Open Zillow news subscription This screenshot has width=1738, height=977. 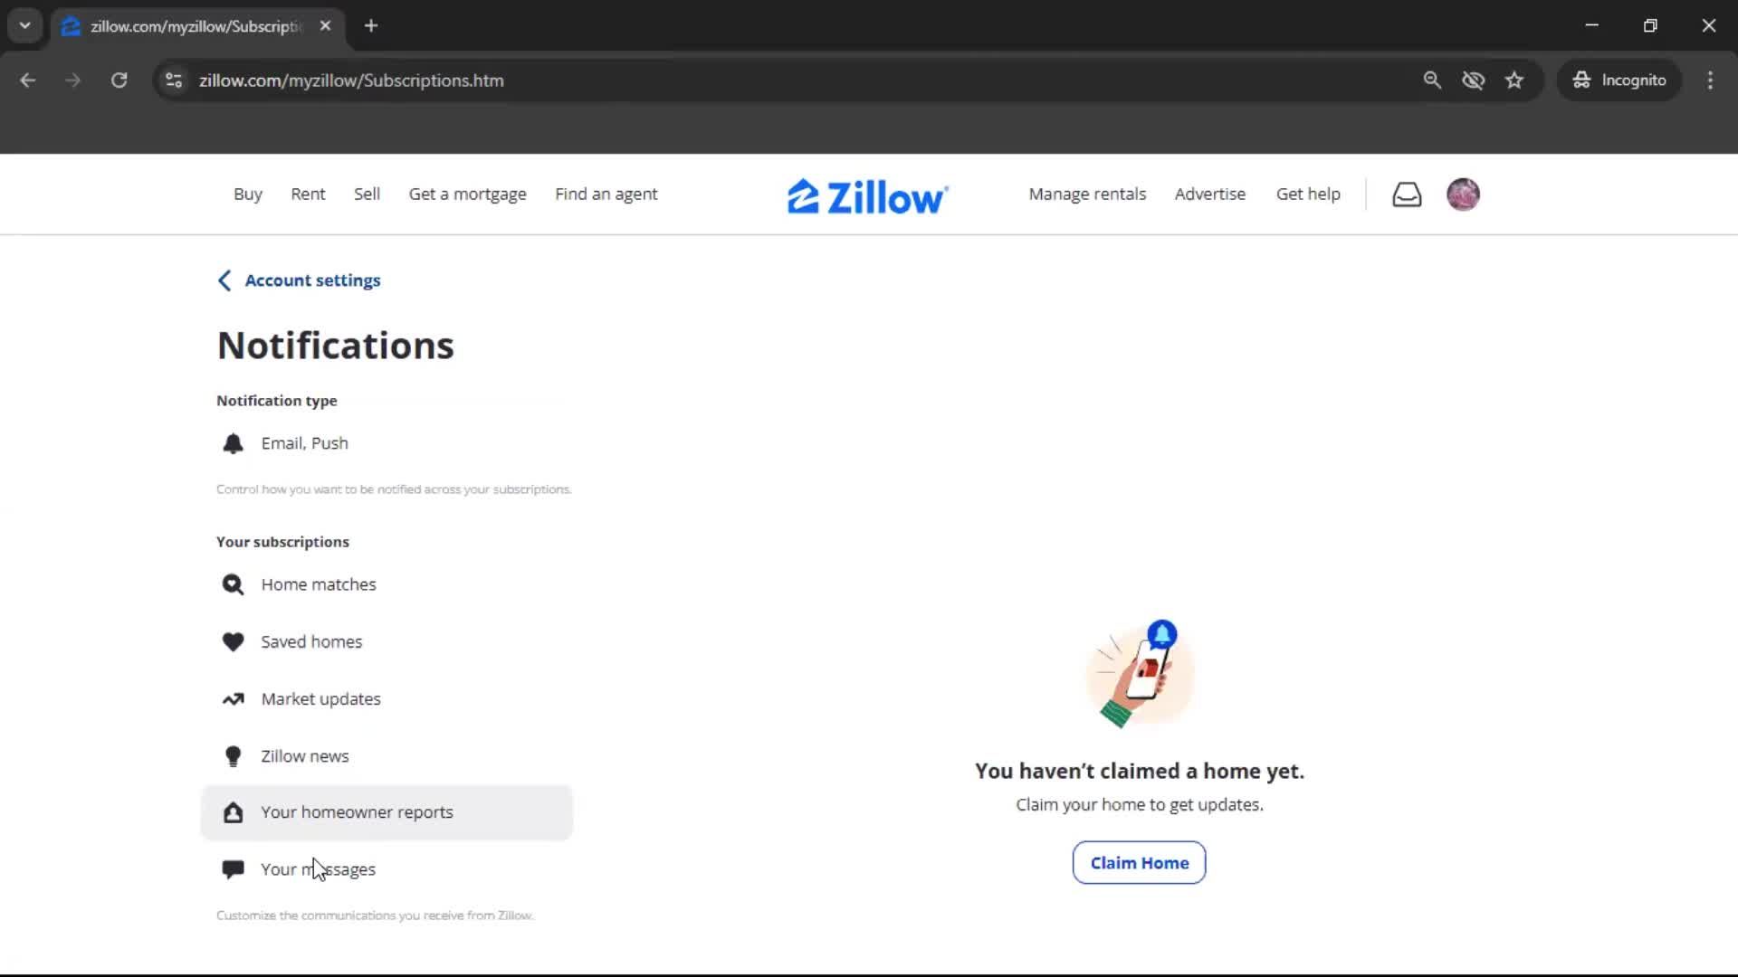coord(304,756)
